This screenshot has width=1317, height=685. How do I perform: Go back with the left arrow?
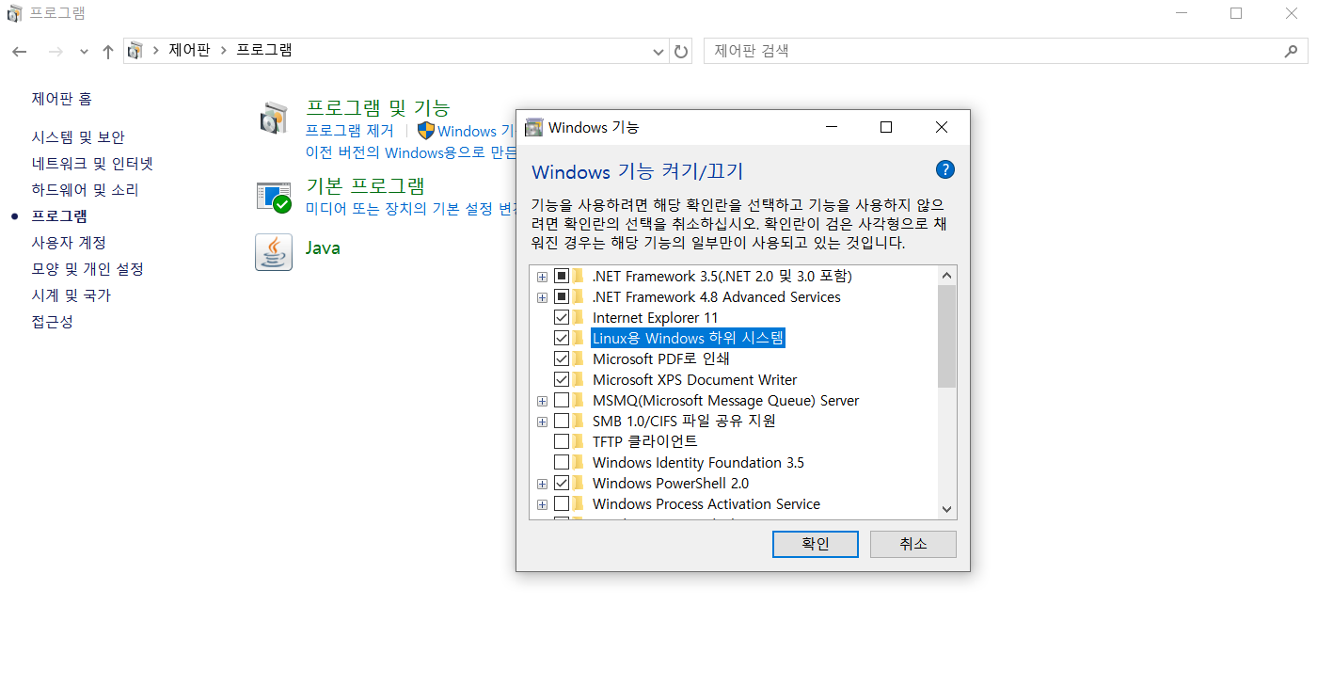[x=20, y=51]
